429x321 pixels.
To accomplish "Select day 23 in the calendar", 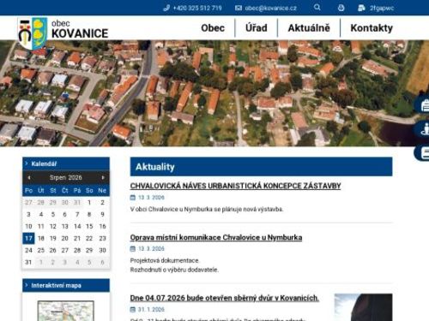I will pyautogui.click(x=102, y=238).
